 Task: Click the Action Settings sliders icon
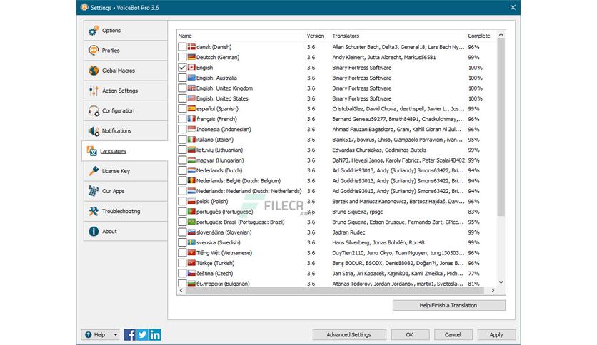point(94,91)
